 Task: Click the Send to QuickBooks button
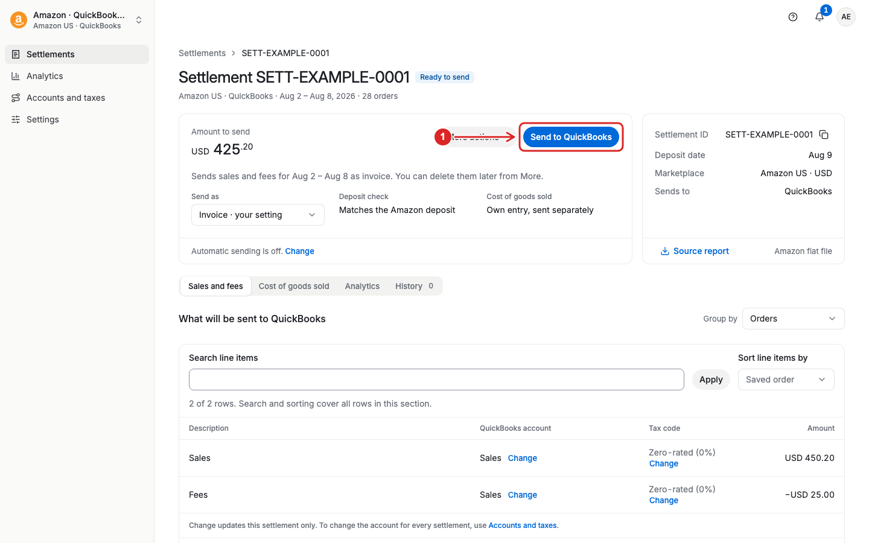[571, 137]
